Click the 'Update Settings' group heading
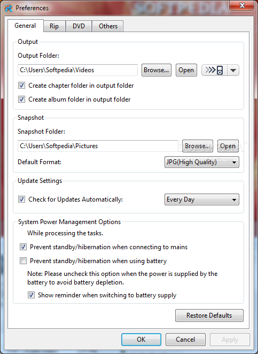Viewport: 258px width, 354px height. coord(40,181)
